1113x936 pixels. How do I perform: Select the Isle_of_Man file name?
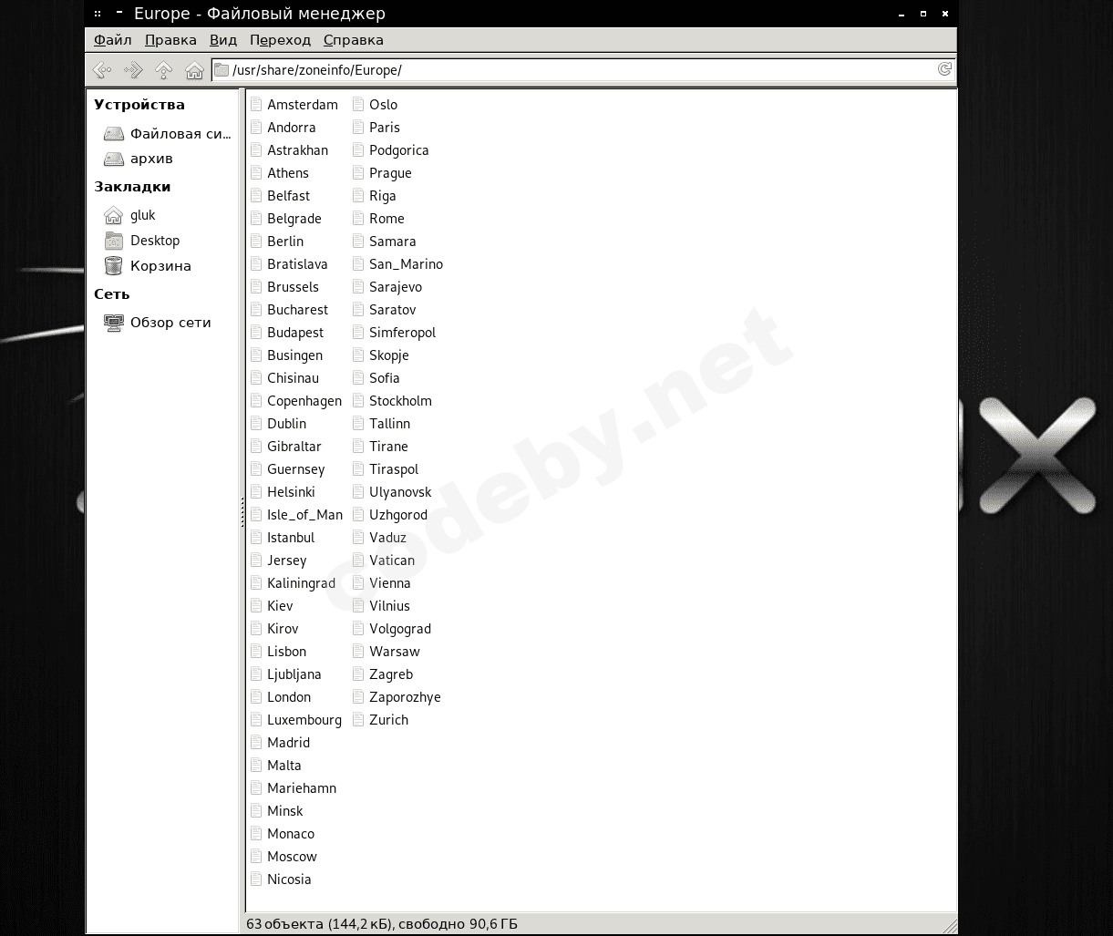(x=305, y=515)
